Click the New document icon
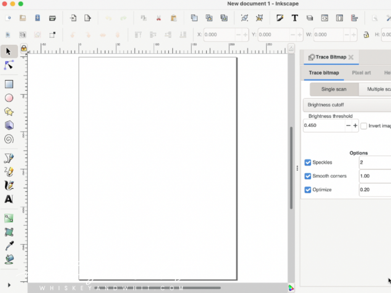The image size is (391, 293). 8,18
